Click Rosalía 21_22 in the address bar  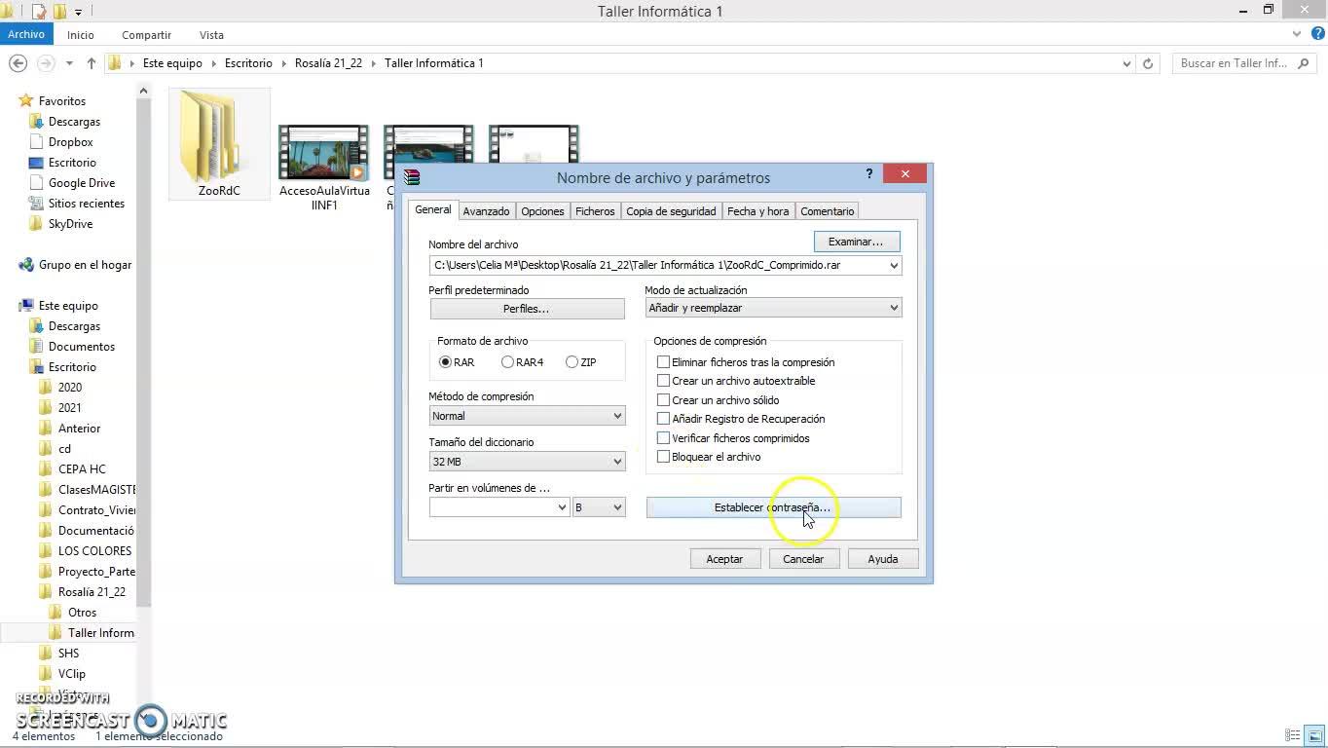coord(328,63)
